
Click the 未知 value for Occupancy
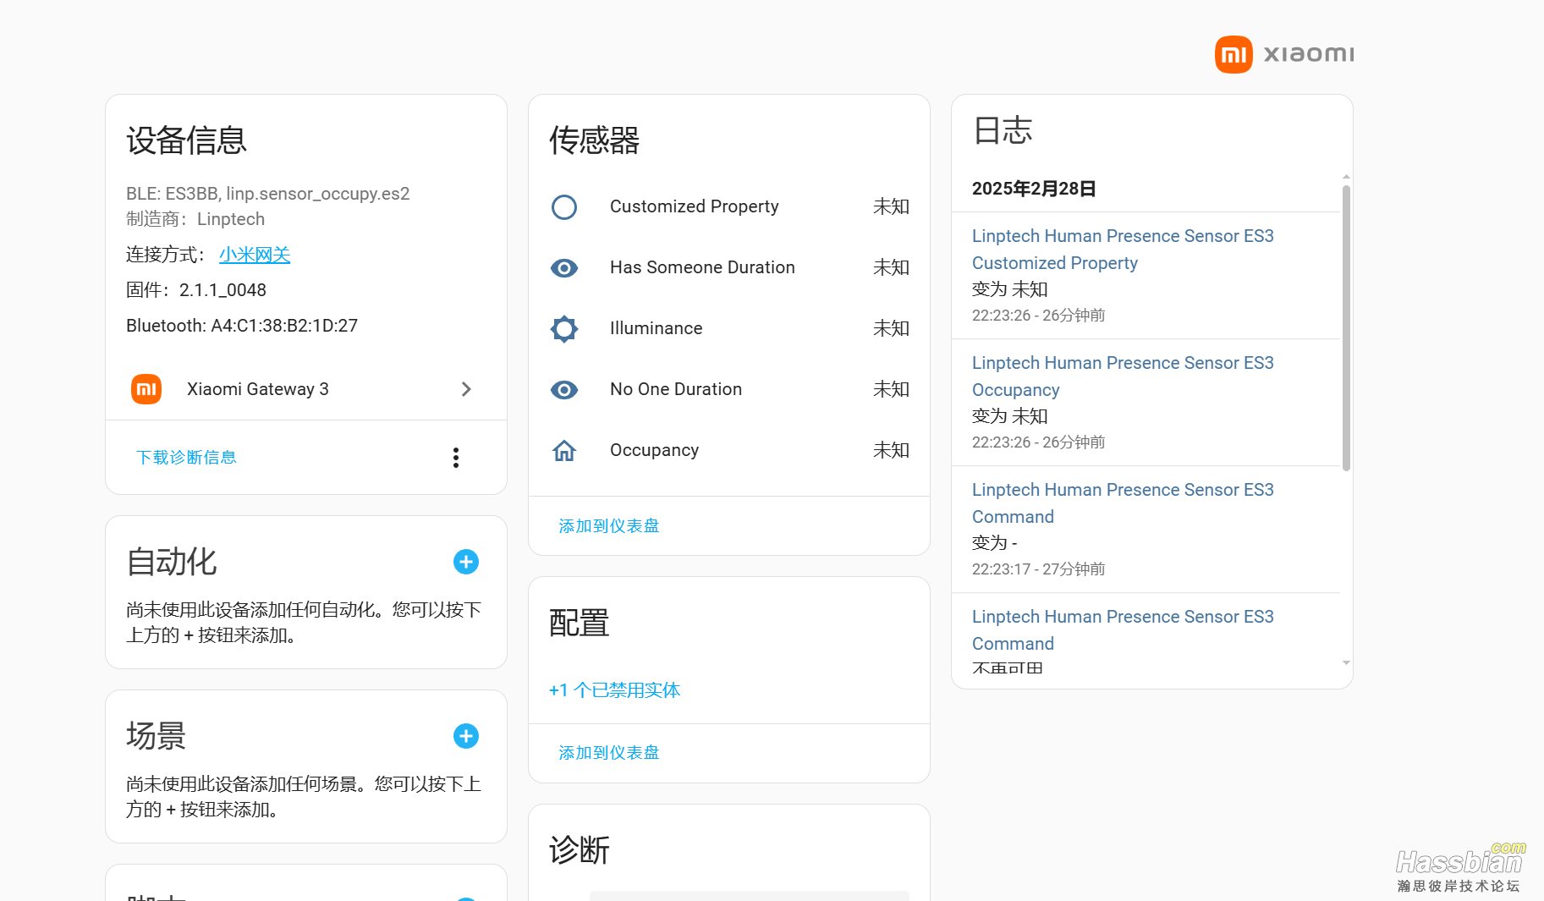point(891,450)
